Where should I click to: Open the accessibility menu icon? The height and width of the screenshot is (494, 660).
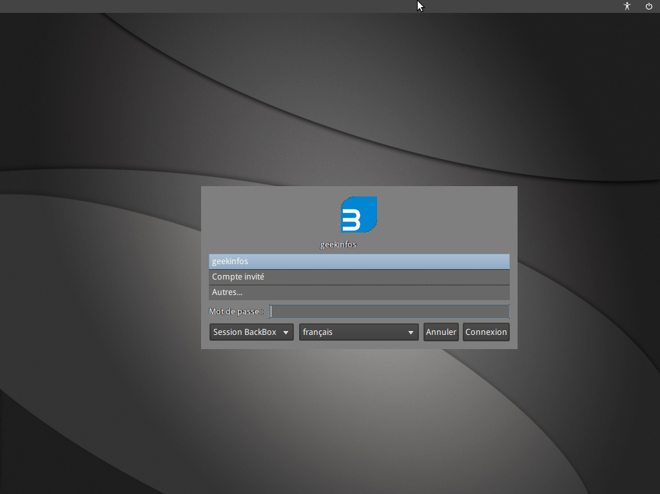click(627, 6)
